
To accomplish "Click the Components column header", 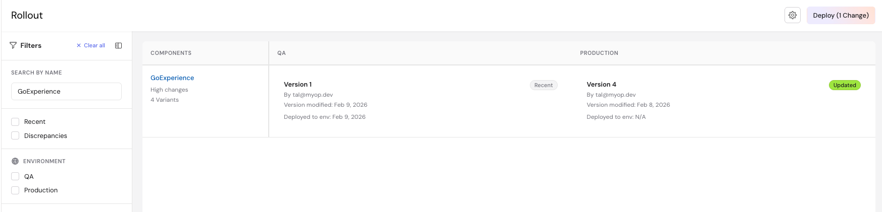I will [x=171, y=53].
